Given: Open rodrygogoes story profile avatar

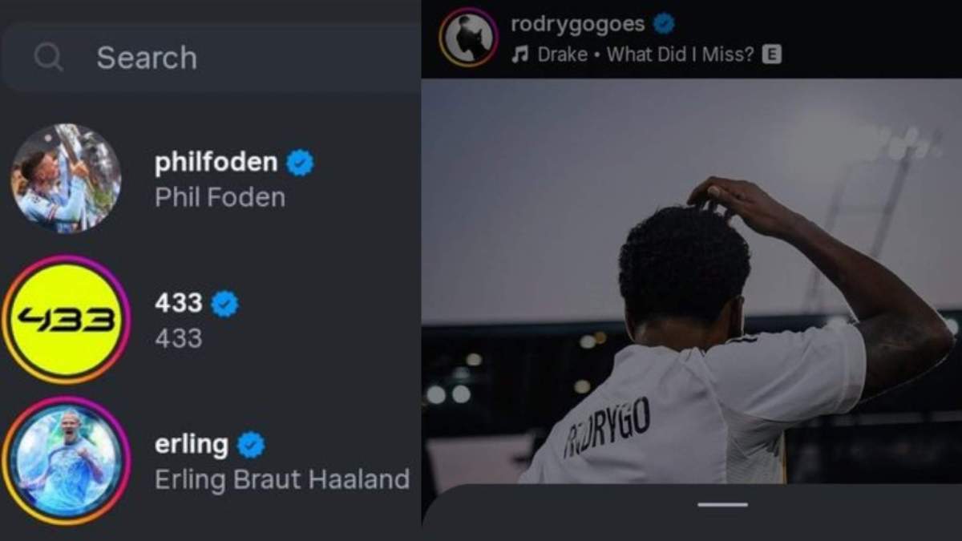Looking at the screenshot, I should coord(468,37).
